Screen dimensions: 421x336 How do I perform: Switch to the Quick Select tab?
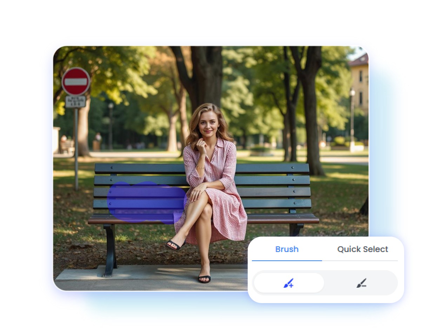[x=362, y=249]
